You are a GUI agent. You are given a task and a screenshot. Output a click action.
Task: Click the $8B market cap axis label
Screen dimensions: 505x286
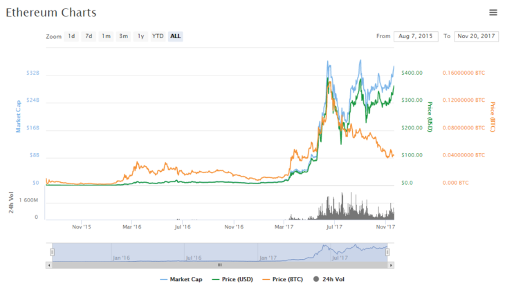[34, 155]
